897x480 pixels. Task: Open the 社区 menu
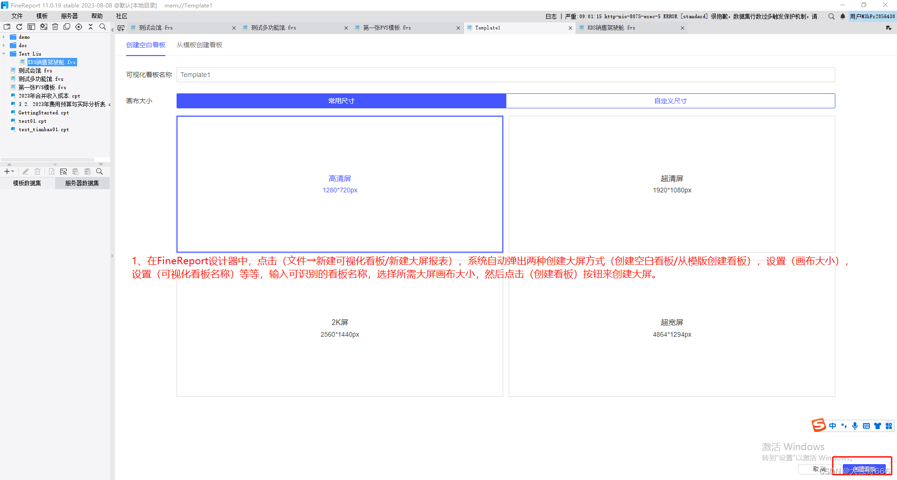pos(122,16)
